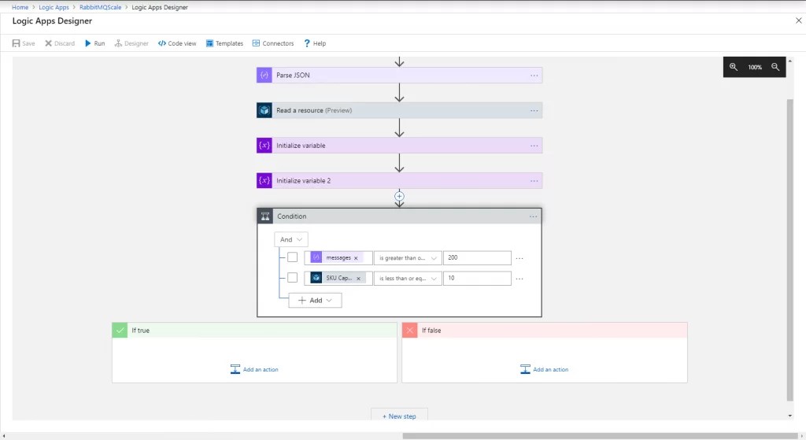Click the Initialize variable 2 step icon
The width and height of the screenshot is (806, 440).
point(264,180)
